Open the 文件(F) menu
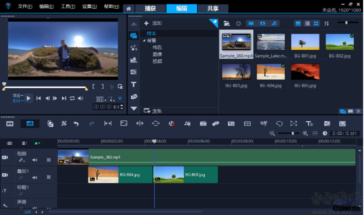 tap(25, 7)
